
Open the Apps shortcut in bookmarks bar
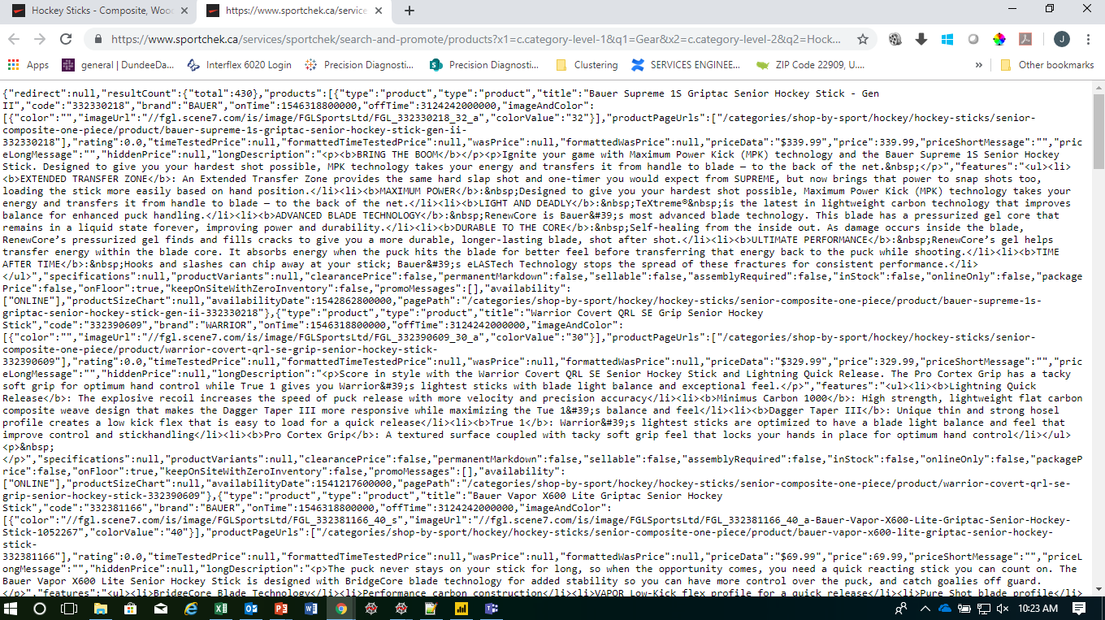point(28,65)
